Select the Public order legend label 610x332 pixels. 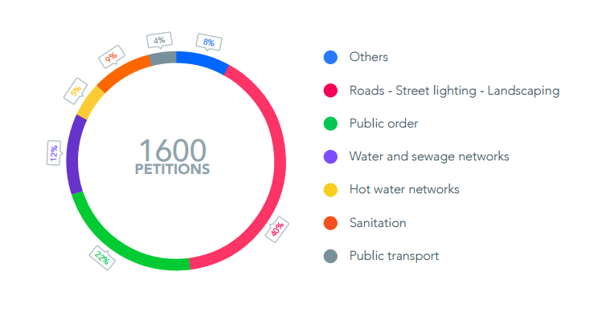point(383,123)
